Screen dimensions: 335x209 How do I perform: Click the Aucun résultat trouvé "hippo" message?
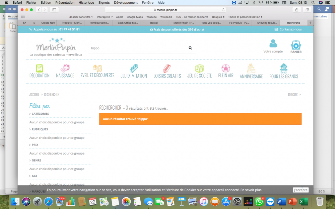pos(200,119)
